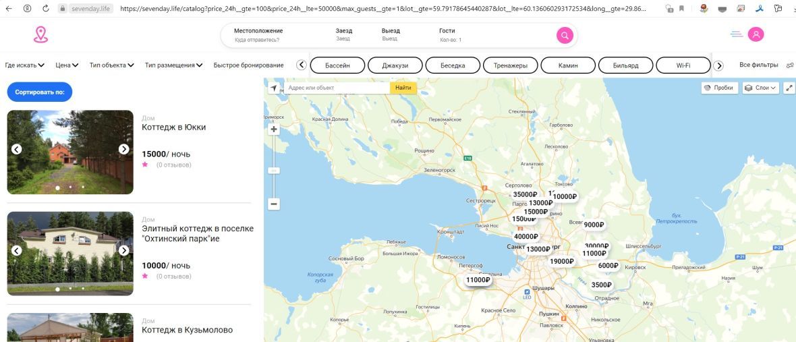Click the (0 отзывов) link under 15000/ночь
Screen dimensions: 796x342
(x=173, y=165)
